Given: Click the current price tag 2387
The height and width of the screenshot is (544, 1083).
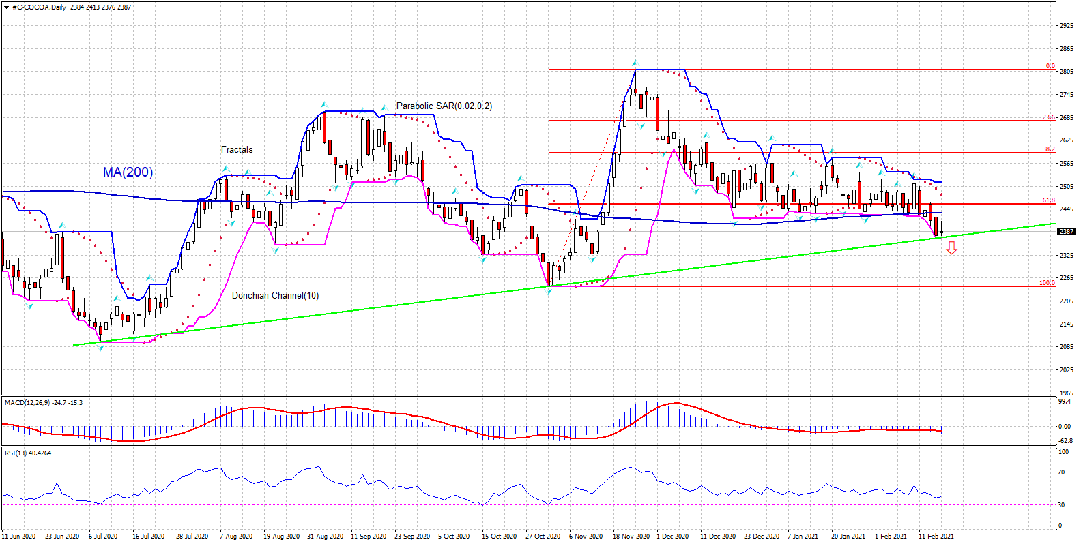Looking at the screenshot, I should 1066,232.
